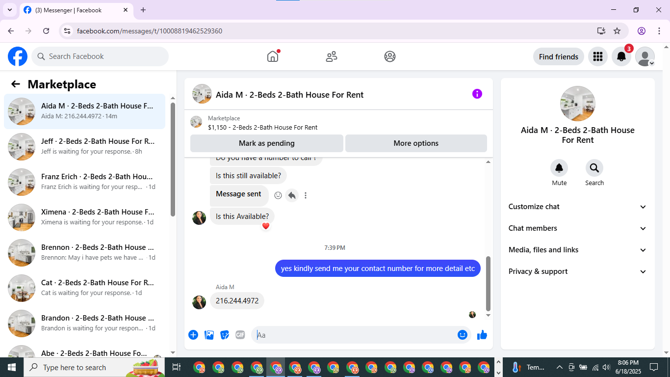Viewport: 670px width, 377px height.
Task: Click the More options button
Action: click(x=416, y=143)
